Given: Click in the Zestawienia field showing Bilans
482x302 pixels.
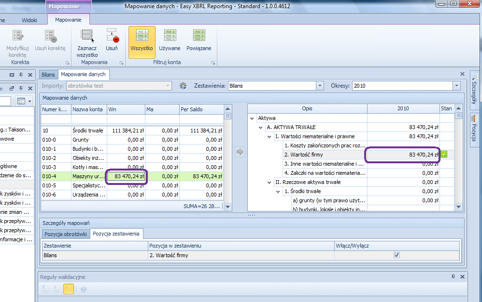Looking at the screenshot, I should pyautogui.click(x=272, y=86).
